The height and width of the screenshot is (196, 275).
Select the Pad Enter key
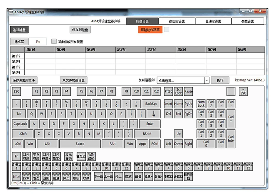(x=231, y=139)
